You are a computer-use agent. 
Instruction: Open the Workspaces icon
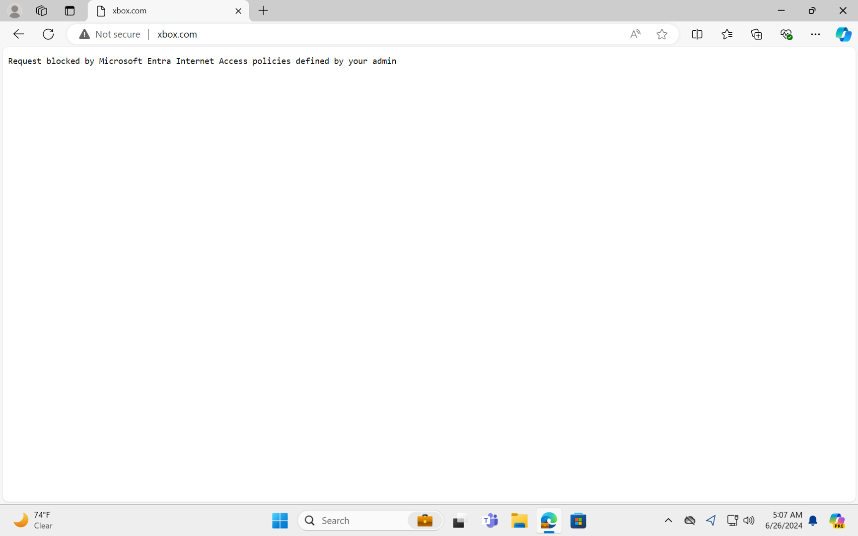point(42,10)
